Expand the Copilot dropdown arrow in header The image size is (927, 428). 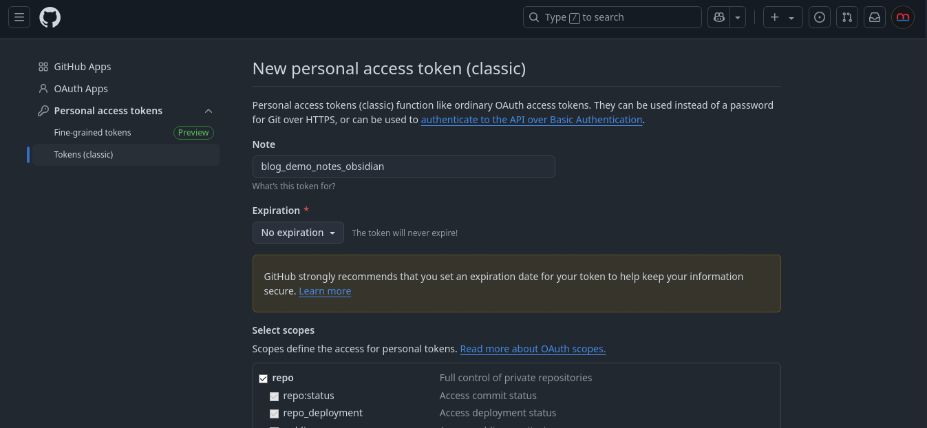[738, 17]
